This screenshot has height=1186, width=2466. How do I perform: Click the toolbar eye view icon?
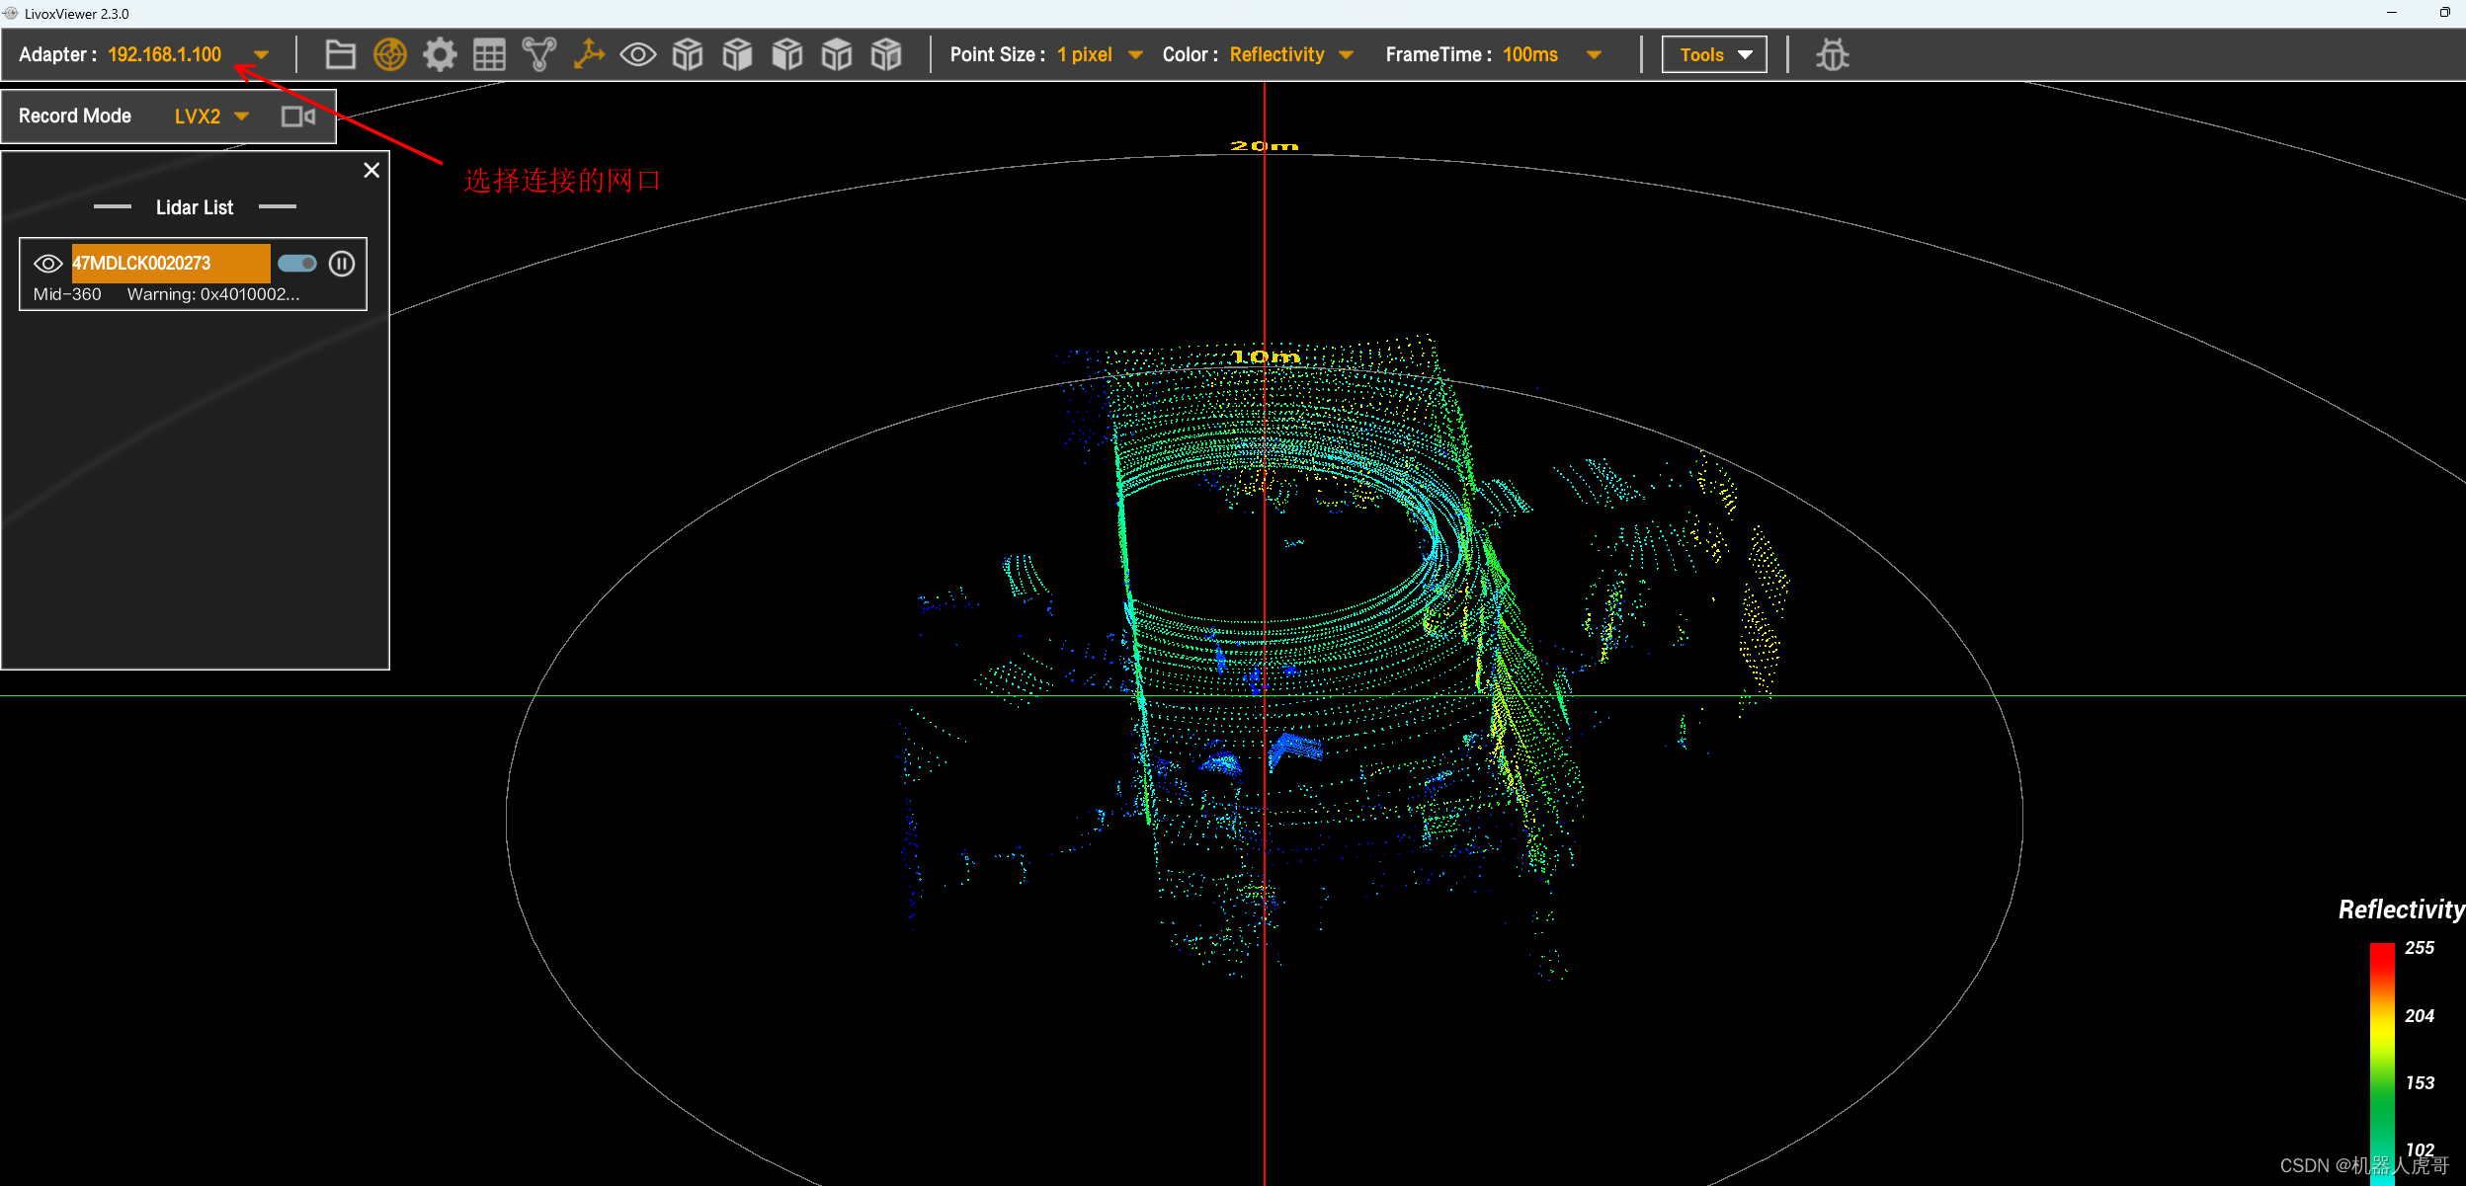coord(637,54)
